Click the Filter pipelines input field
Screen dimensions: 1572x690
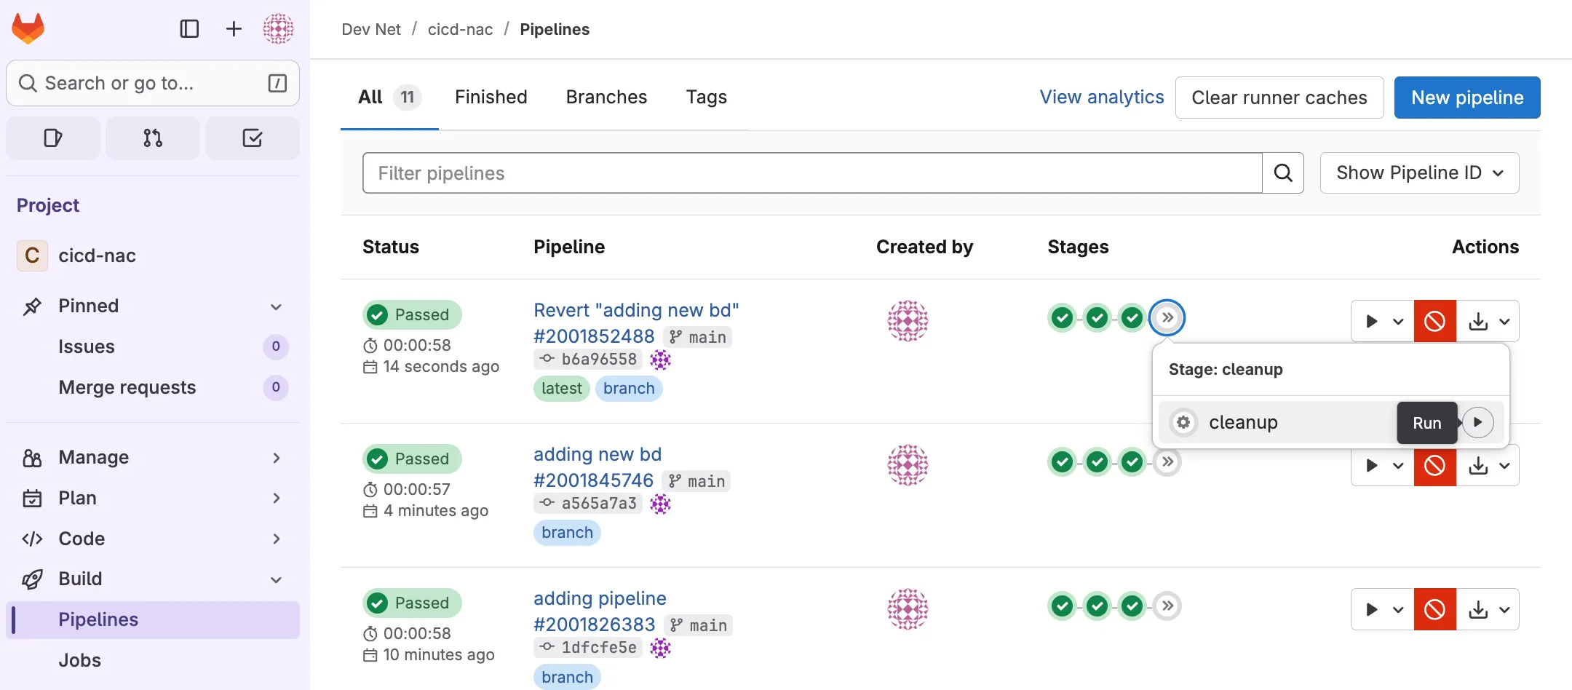(811, 173)
